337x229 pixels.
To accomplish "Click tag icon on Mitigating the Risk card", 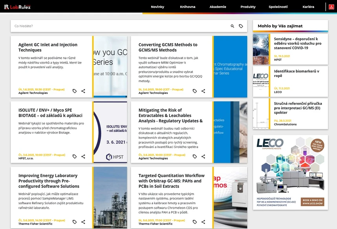I will 195,156.
